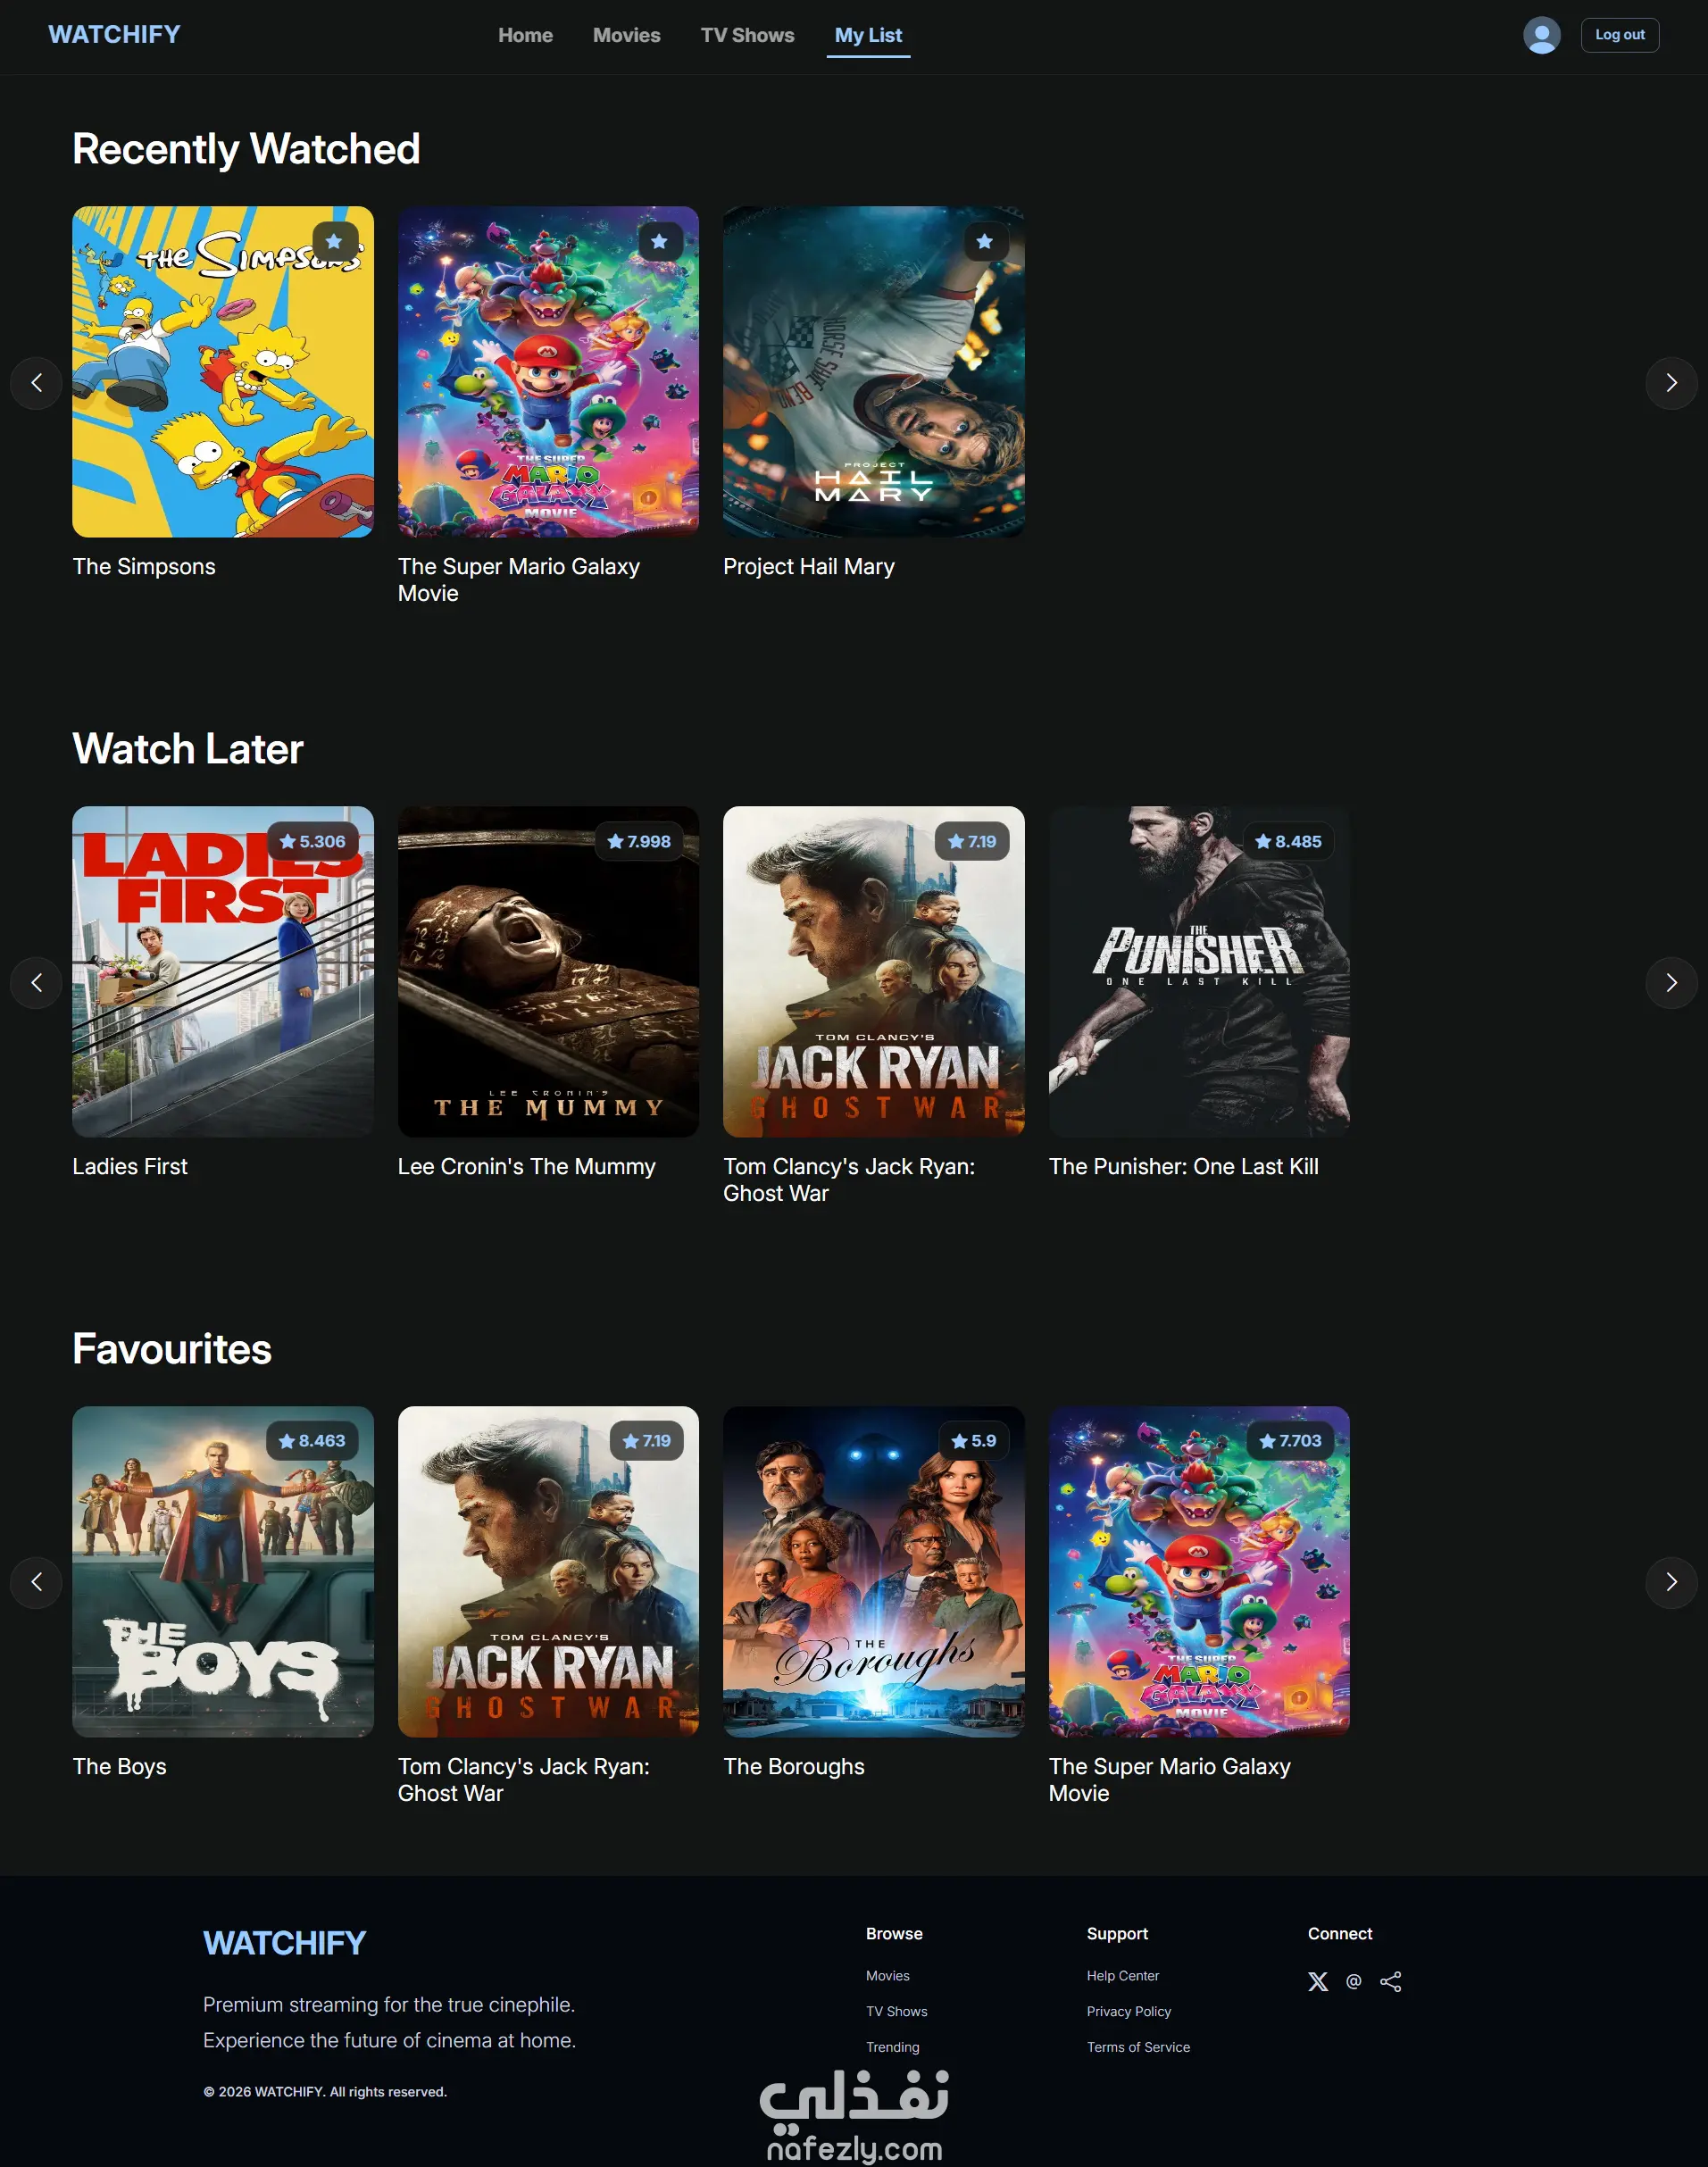
Task: Click the 7.19 rating badge on Jack Ryan in Watch Later
Action: 972,842
